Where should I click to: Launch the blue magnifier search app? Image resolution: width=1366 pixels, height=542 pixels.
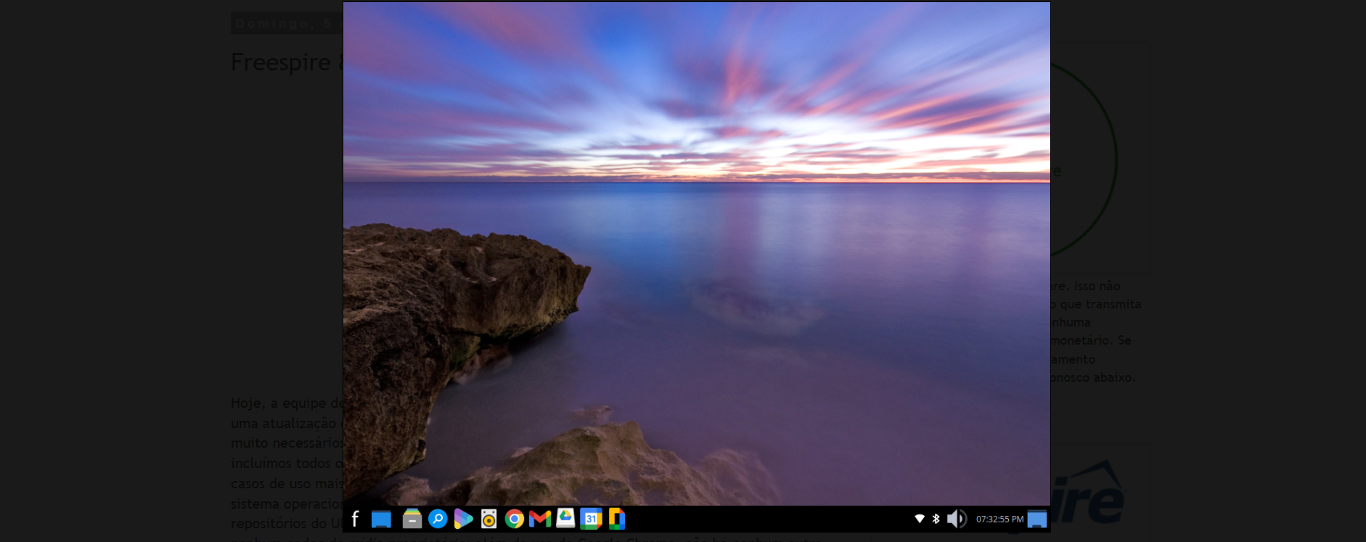coord(438,519)
